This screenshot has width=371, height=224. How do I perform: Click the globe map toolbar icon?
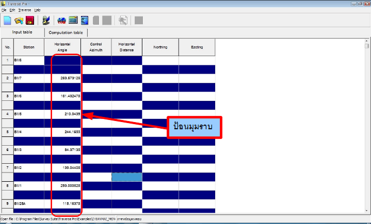click(61, 21)
